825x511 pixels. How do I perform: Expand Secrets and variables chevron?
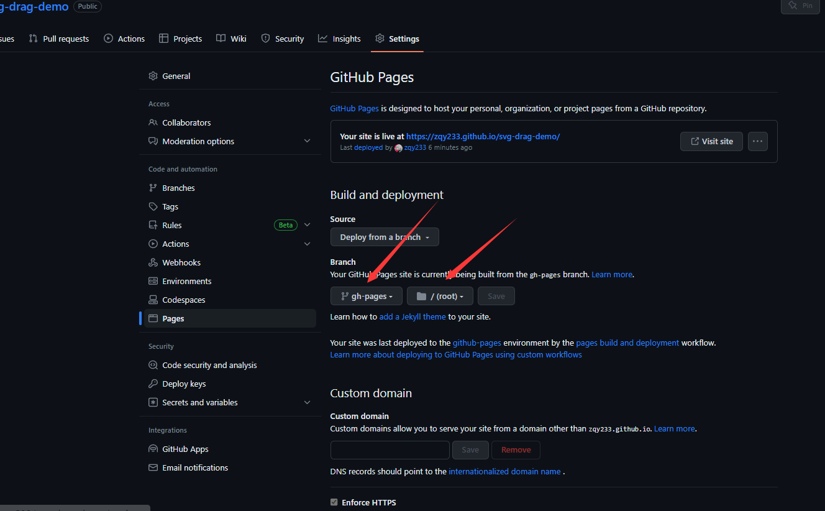[x=307, y=402]
